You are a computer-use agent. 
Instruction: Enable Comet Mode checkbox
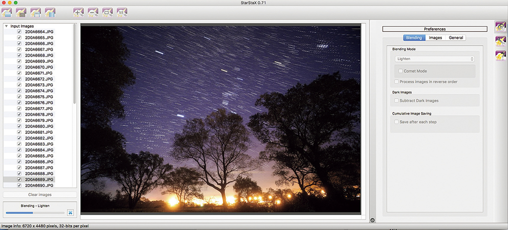point(401,71)
